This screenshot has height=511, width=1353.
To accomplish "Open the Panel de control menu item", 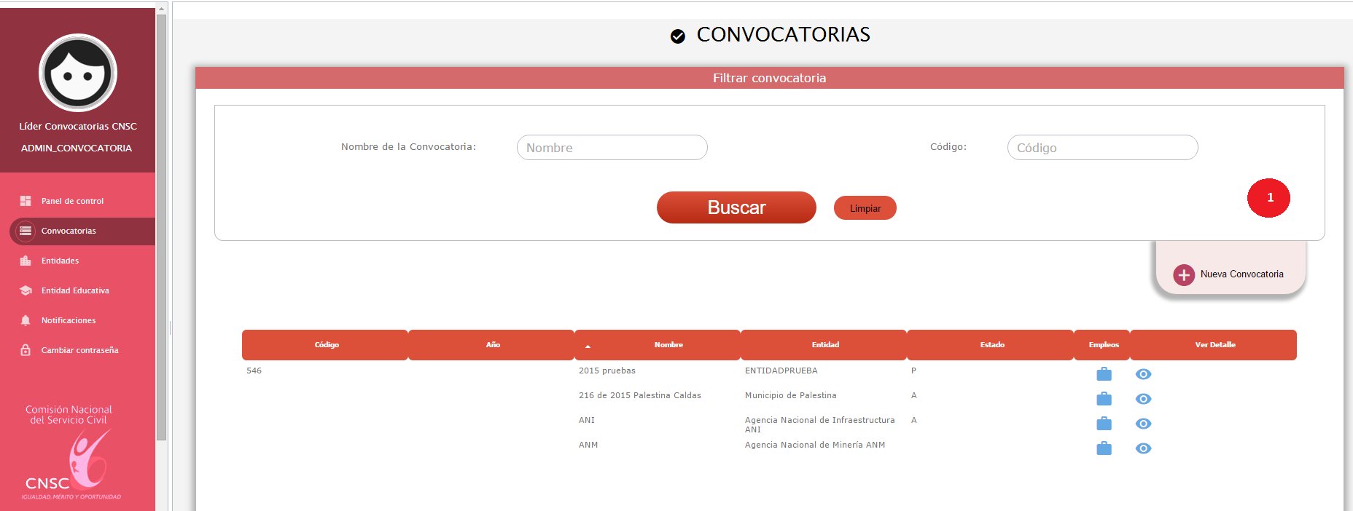I will [x=72, y=201].
